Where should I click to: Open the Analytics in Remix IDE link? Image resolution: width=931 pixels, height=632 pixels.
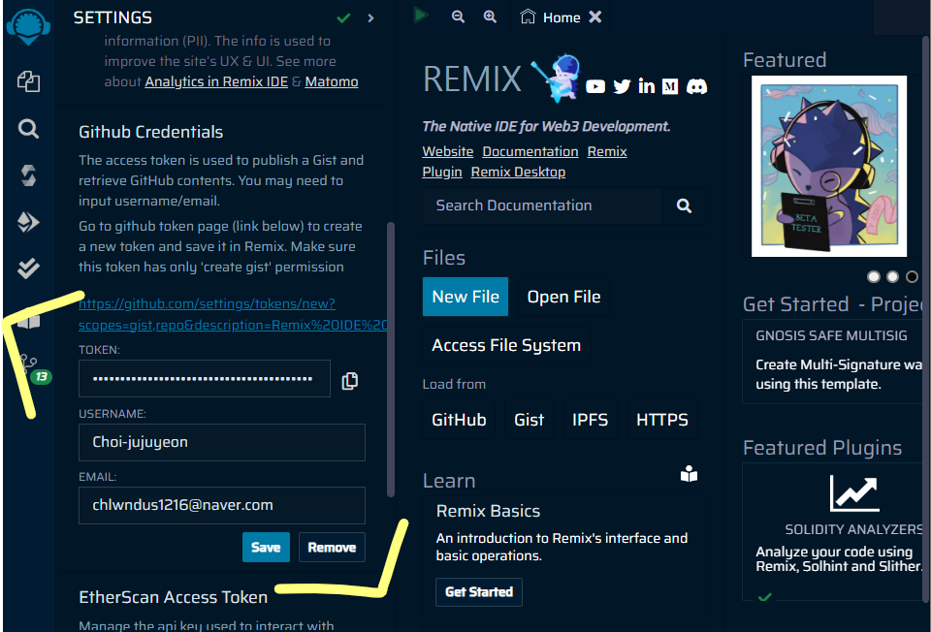[x=216, y=81]
